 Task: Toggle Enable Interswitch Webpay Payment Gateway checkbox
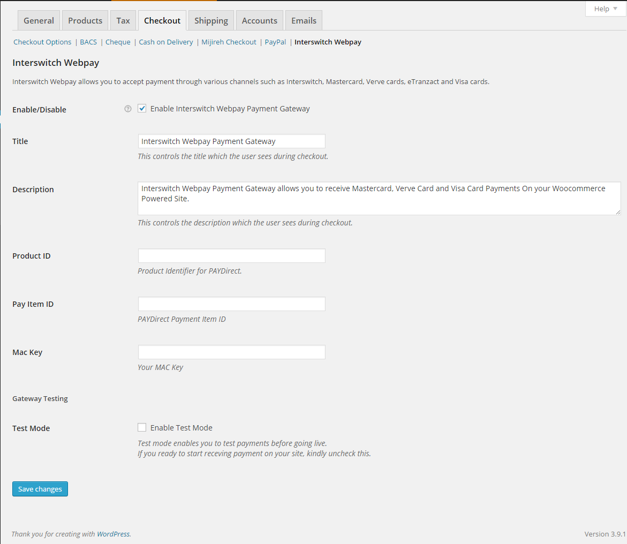pos(142,109)
